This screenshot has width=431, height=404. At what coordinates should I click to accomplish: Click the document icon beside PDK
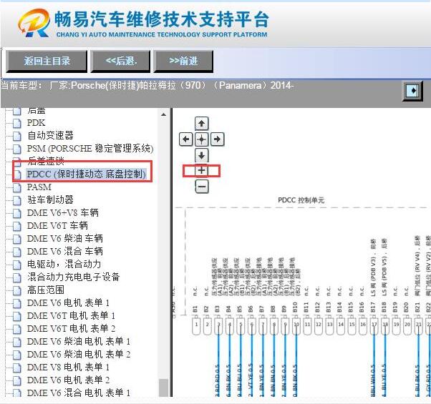[17, 123]
